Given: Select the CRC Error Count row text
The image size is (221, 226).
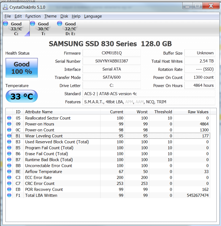Looking at the screenshot, I should (x=40, y=183).
